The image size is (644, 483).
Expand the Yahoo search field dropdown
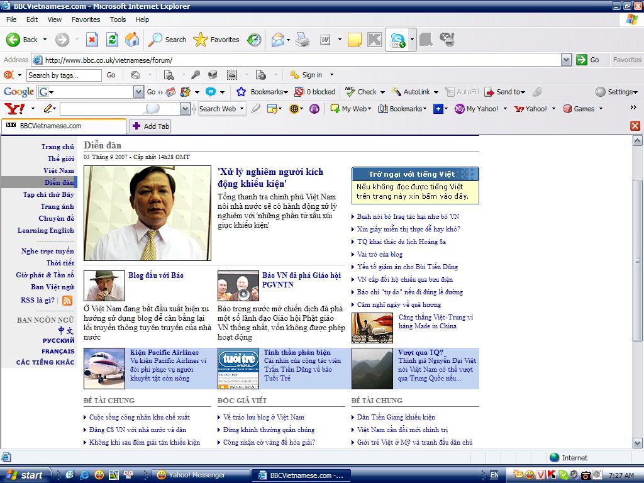(184, 109)
